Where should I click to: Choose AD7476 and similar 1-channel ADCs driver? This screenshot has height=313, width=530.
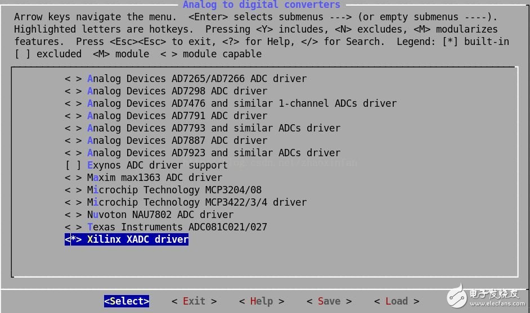click(241, 103)
